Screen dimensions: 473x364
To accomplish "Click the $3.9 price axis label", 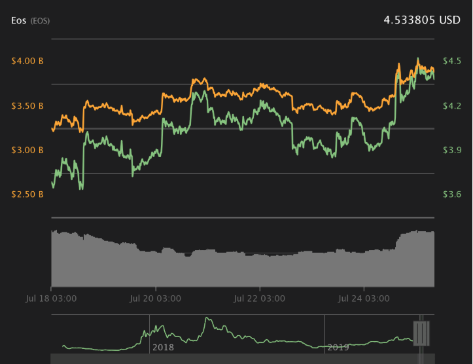I will coord(452,150).
